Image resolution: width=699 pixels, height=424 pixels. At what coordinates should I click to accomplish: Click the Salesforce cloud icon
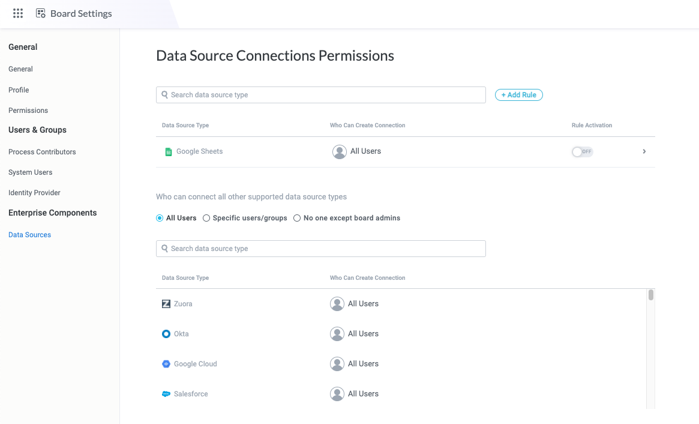166,393
